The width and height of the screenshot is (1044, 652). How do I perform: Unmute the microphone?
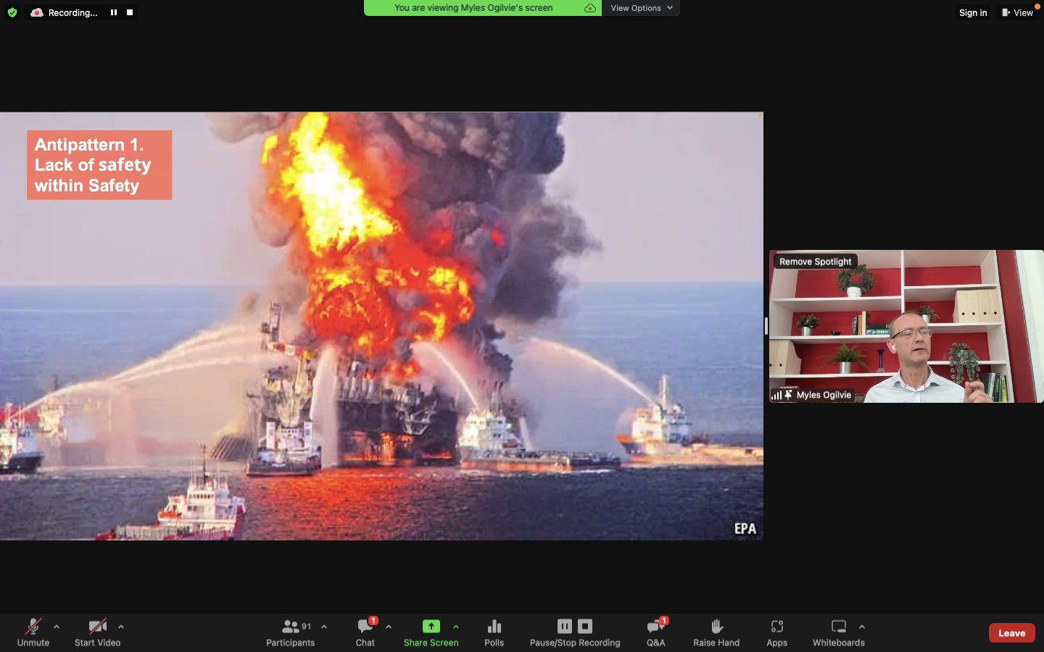[33, 632]
